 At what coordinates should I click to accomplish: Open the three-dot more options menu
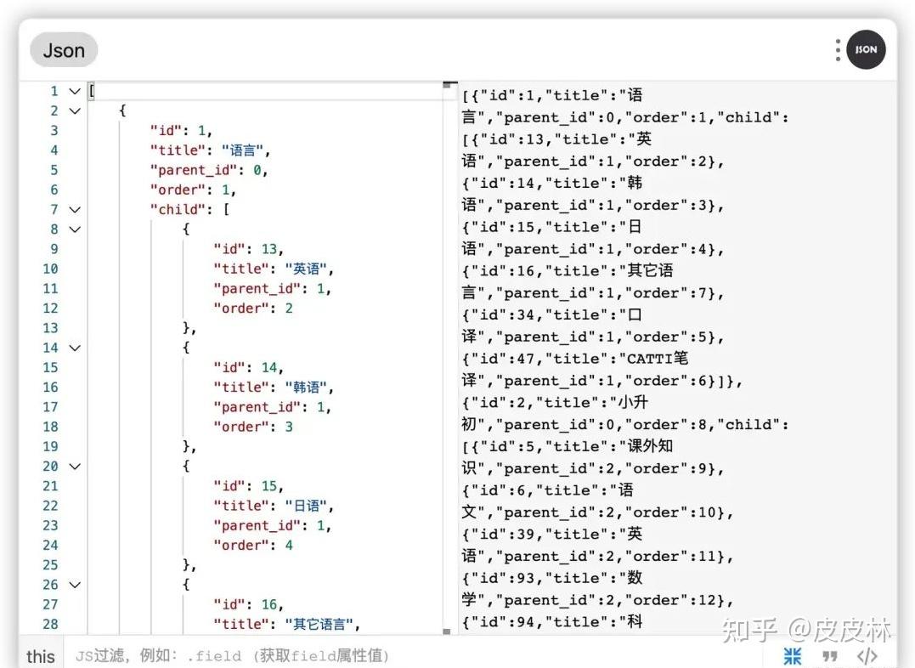tap(838, 50)
